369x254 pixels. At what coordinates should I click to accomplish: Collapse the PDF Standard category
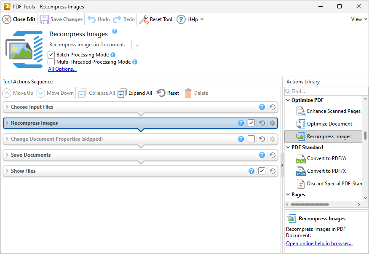tap(288, 147)
